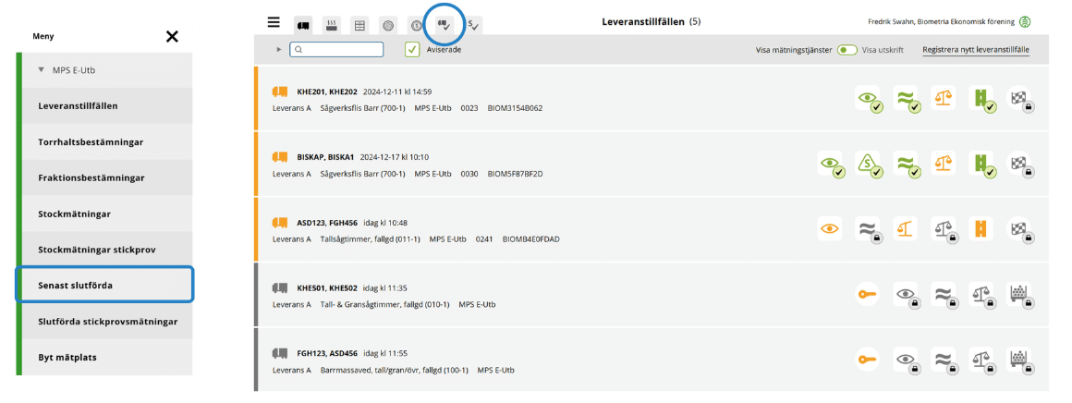
Task: Click the locked scale icon for FGH123
Action: (x=981, y=360)
